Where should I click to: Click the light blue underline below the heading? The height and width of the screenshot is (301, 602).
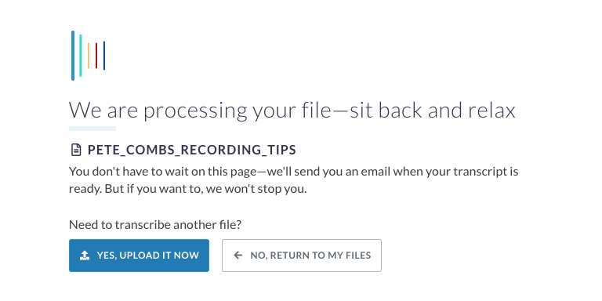coord(92,129)
